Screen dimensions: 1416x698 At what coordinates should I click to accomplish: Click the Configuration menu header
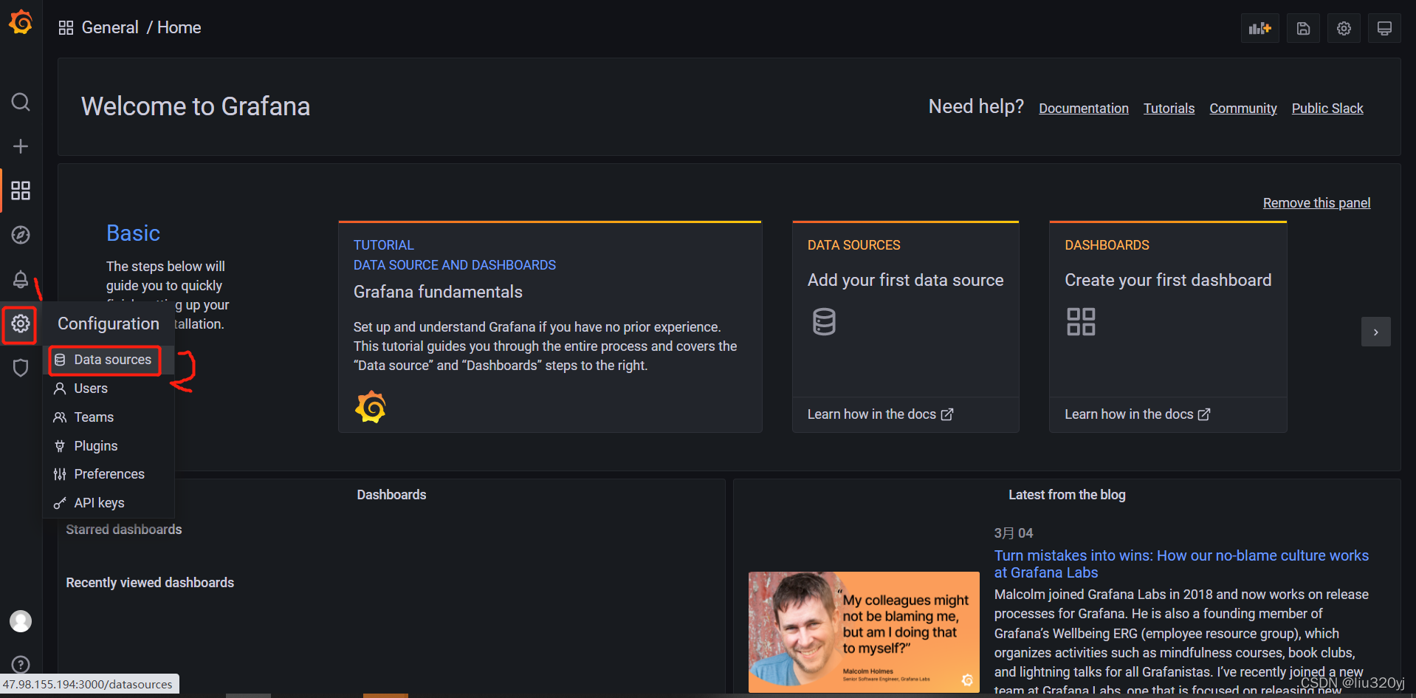(x=109, y=324)
